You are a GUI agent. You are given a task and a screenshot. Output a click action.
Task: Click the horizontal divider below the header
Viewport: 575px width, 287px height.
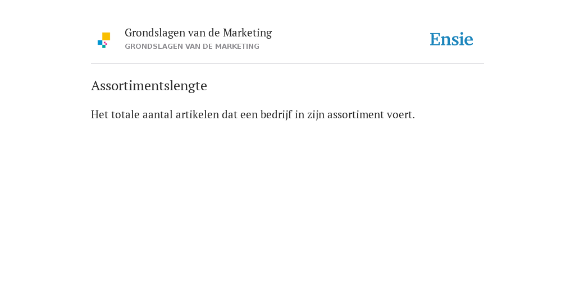click(x=287, y=64)
